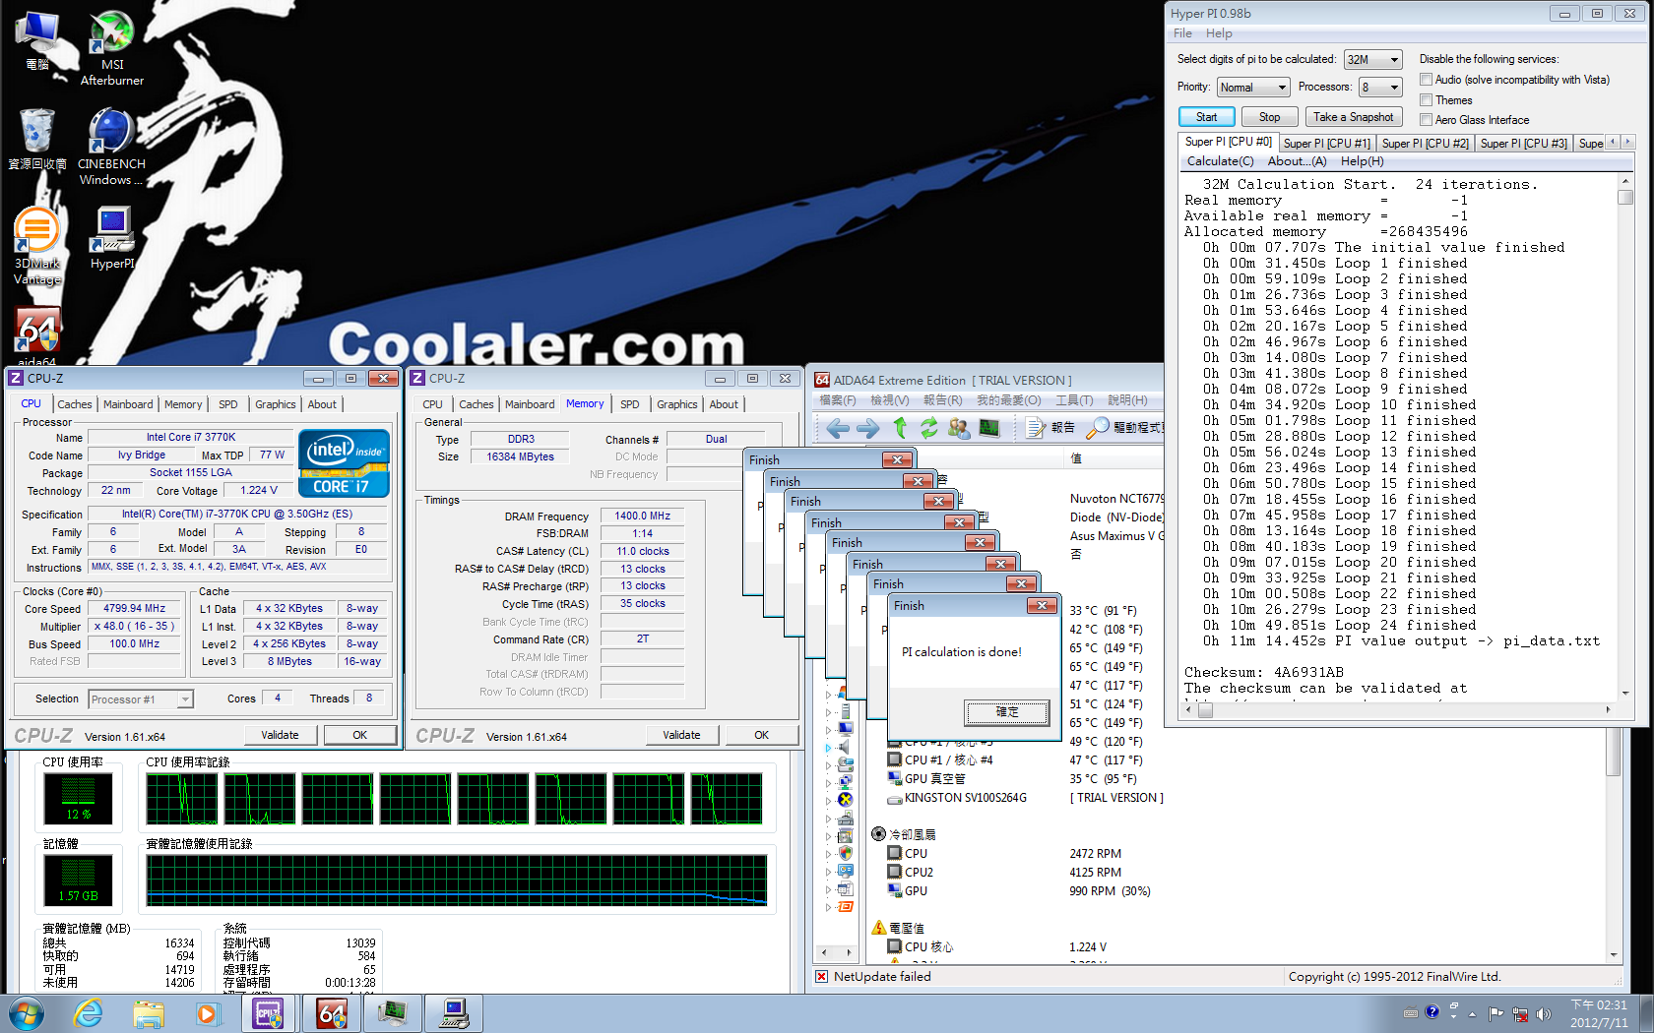Viewport: 1654px width, 1033px height.
Task: Open the Processor #1 selection dropdown in CPU-Z
Action: coord(141,699)
